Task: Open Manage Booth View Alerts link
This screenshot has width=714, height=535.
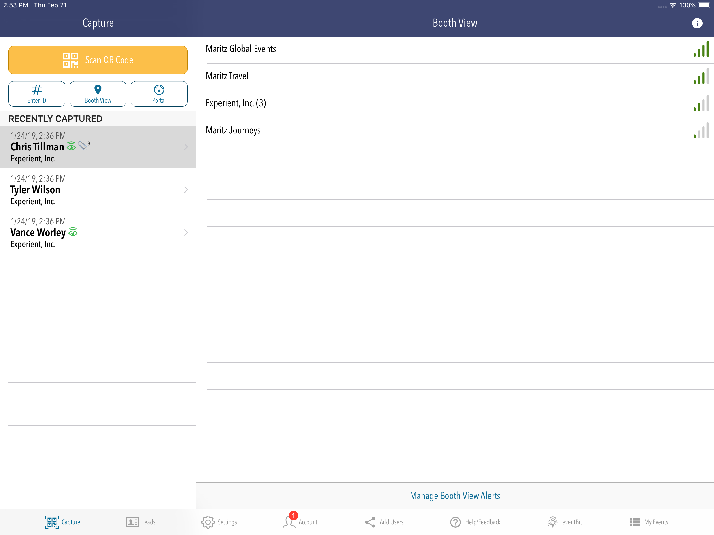Action: click(454, 496)
